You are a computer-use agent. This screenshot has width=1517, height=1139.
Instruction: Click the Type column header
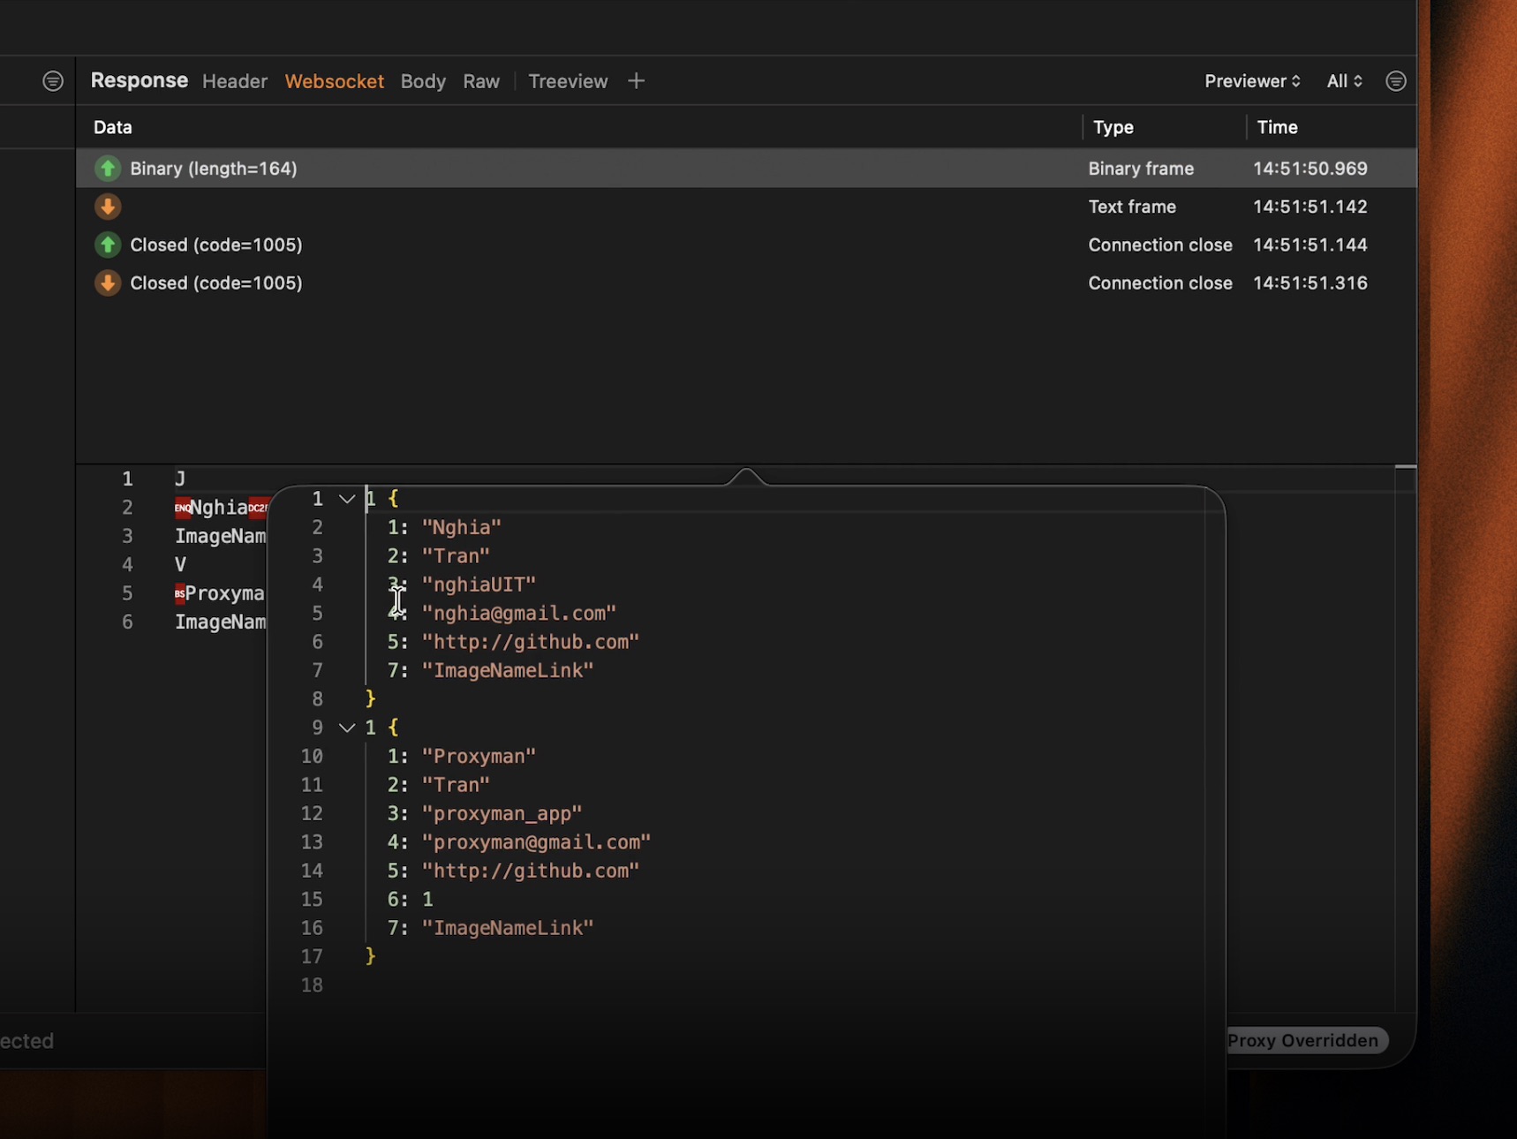click(1113, 127)
